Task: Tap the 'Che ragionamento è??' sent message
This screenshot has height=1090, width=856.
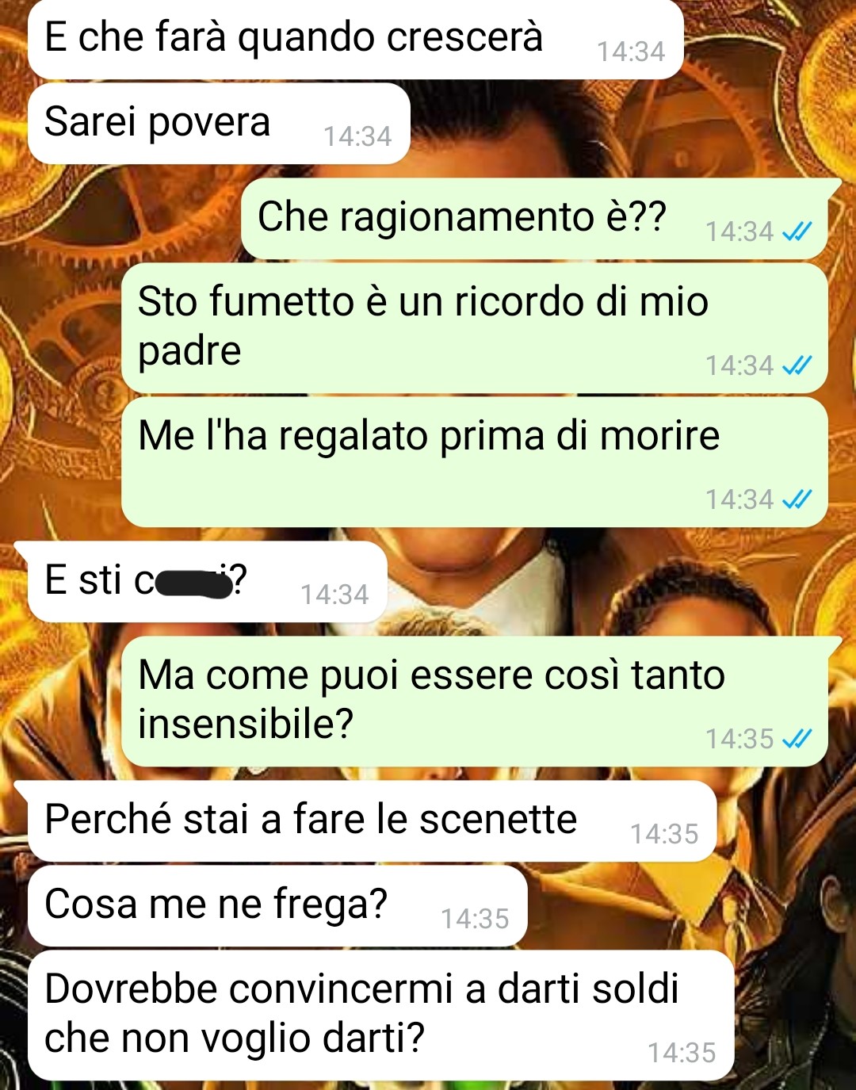Action: pyautogui.click(x=534, y=219)
